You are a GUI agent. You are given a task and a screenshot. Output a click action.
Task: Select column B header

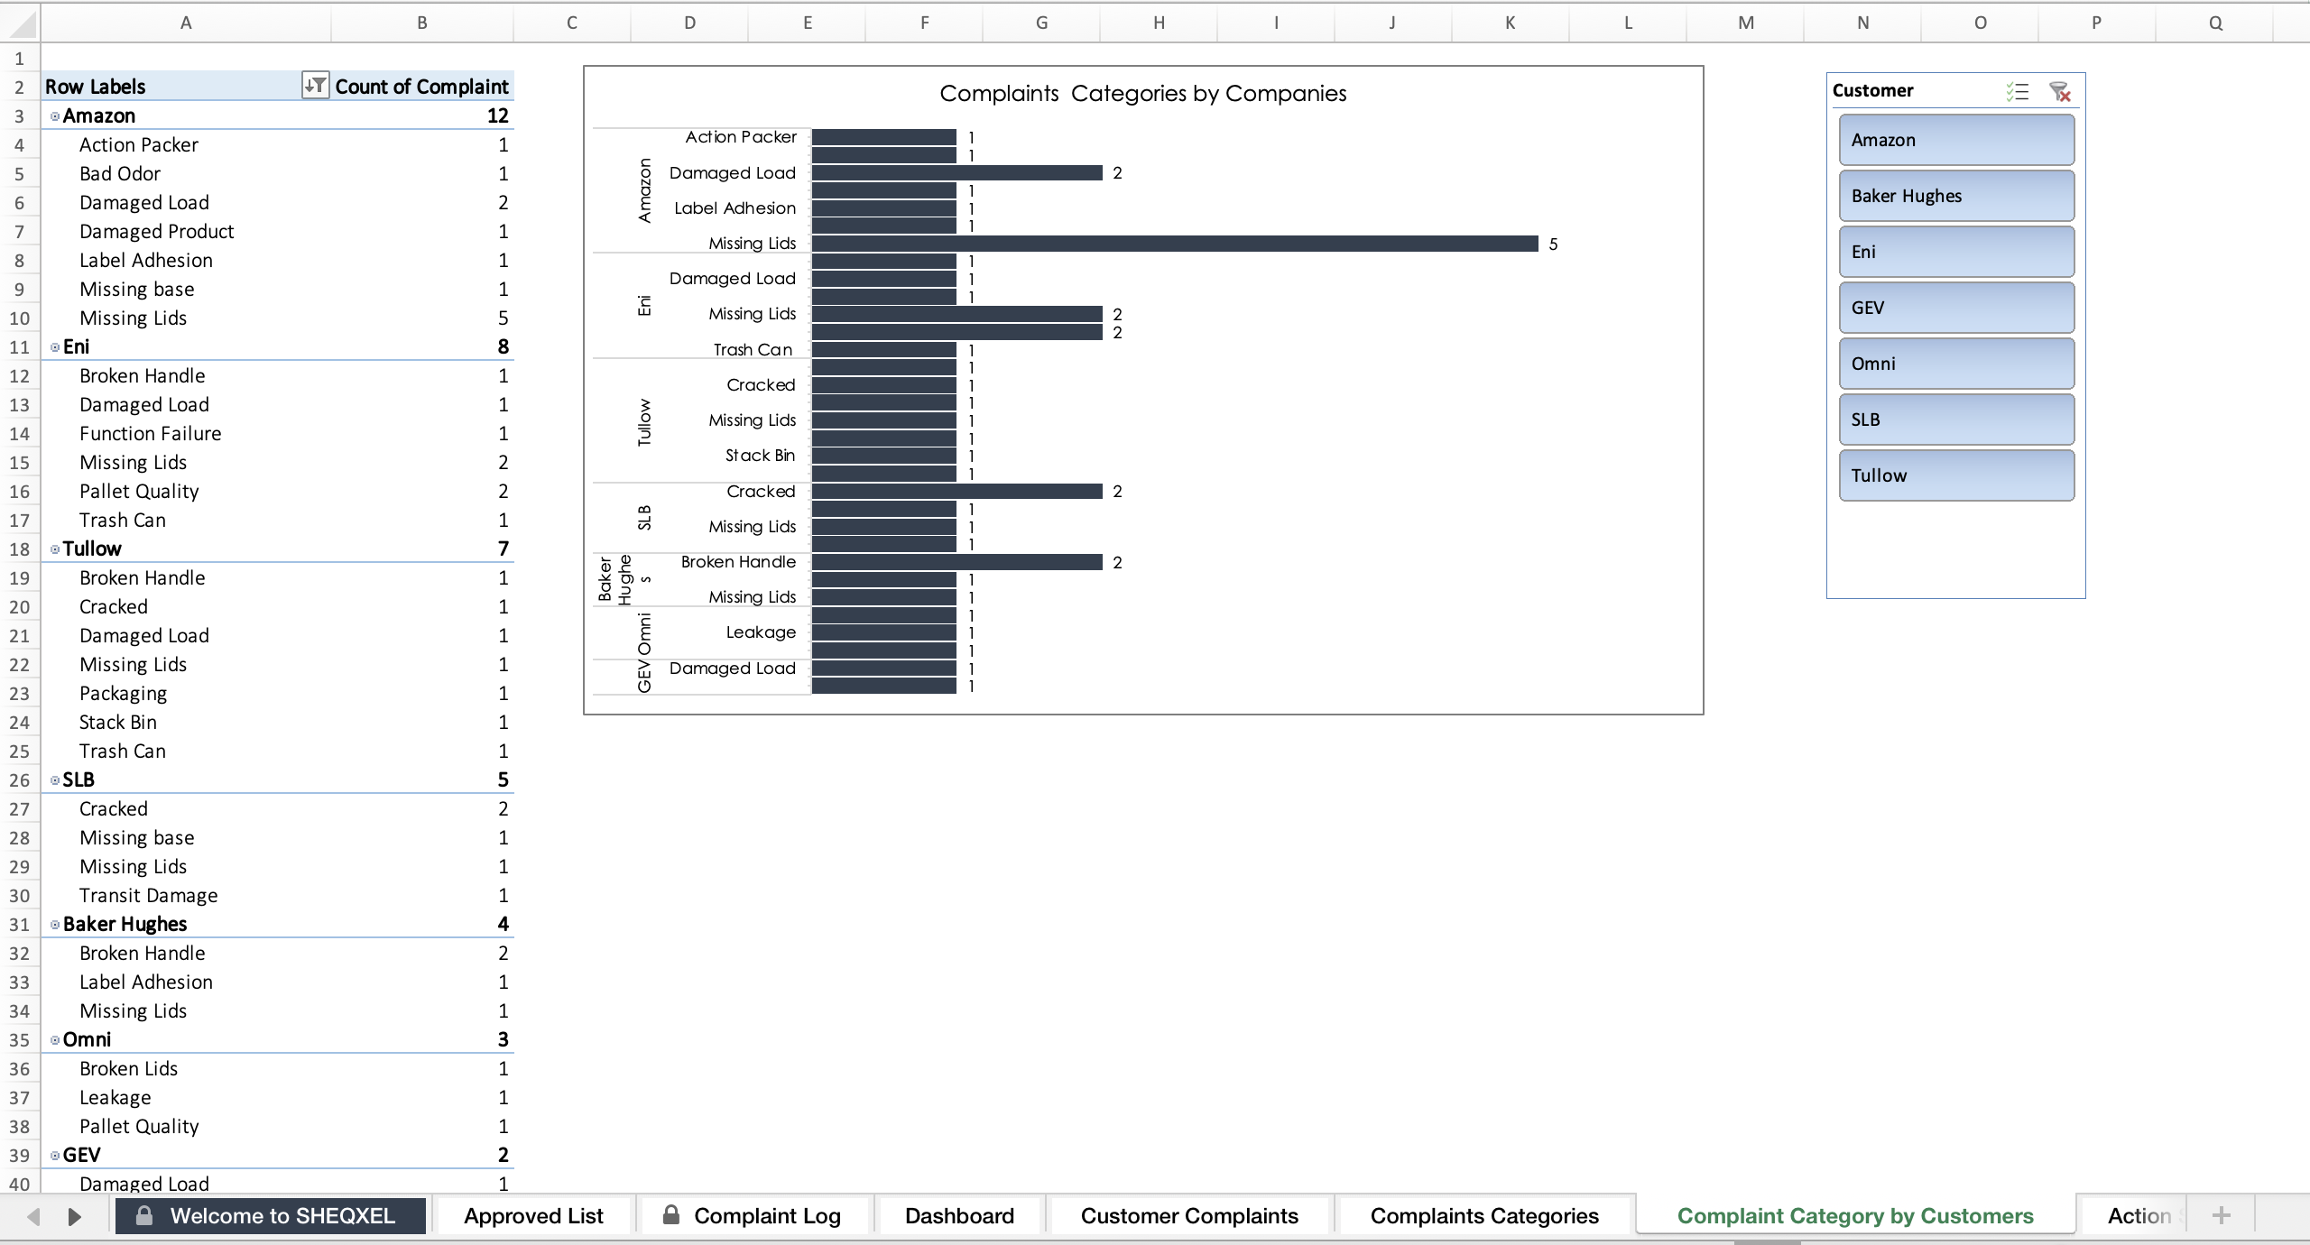[422, 23]
